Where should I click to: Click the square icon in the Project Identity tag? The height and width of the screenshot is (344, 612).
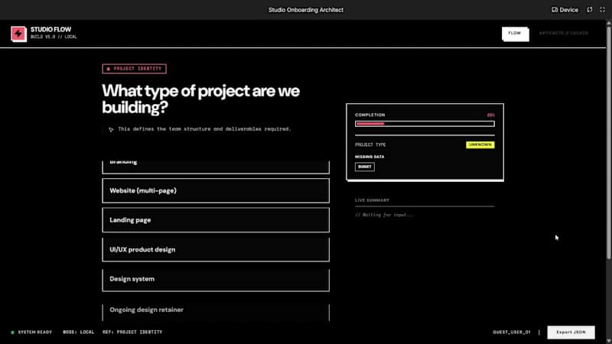point(109,69)
